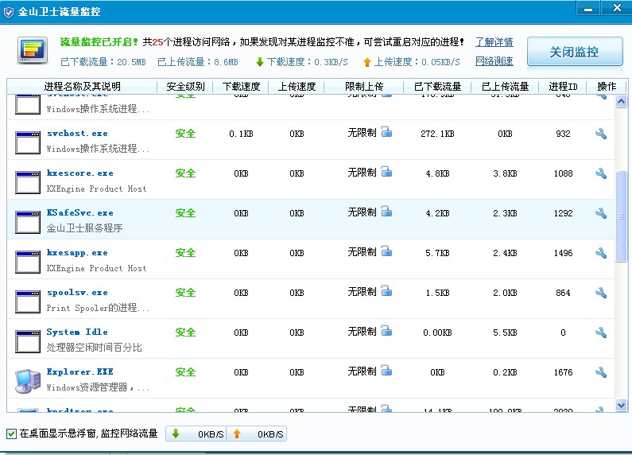Sort by 下载速度 column header
Screen dimensions: 632x455
241,87
